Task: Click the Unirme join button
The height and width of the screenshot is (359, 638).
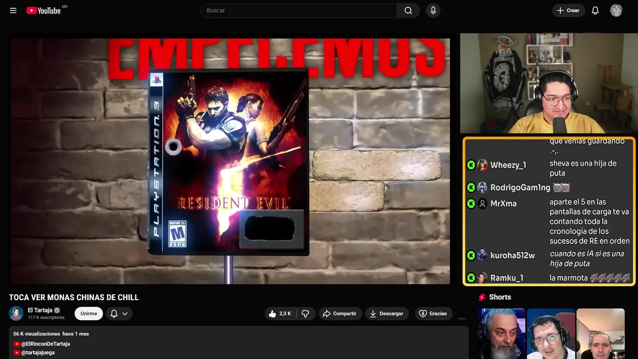Action: click(89, 314)
